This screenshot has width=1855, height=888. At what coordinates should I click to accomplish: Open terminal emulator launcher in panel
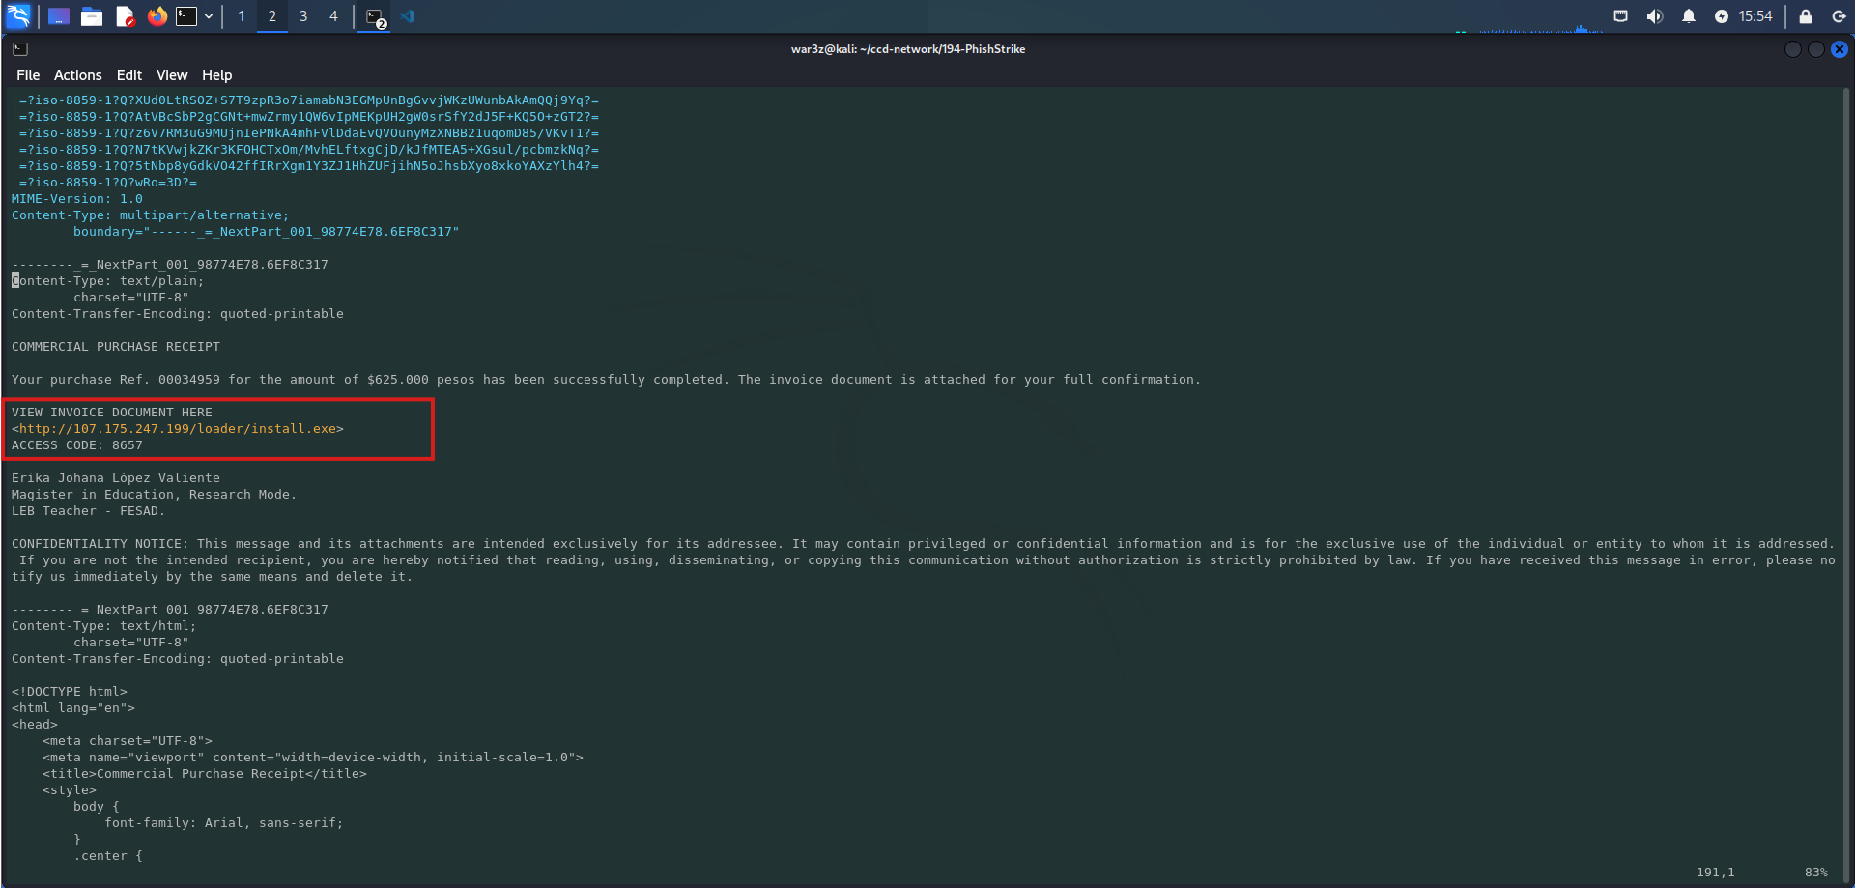(186, 16)
